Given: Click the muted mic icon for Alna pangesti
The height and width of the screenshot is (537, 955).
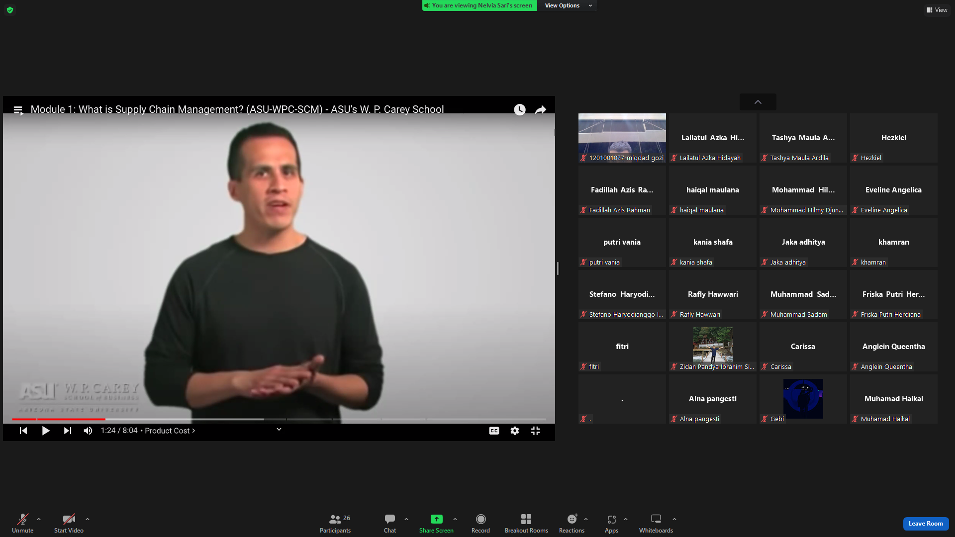Looking at the screenshot, I should coord(674,419).
